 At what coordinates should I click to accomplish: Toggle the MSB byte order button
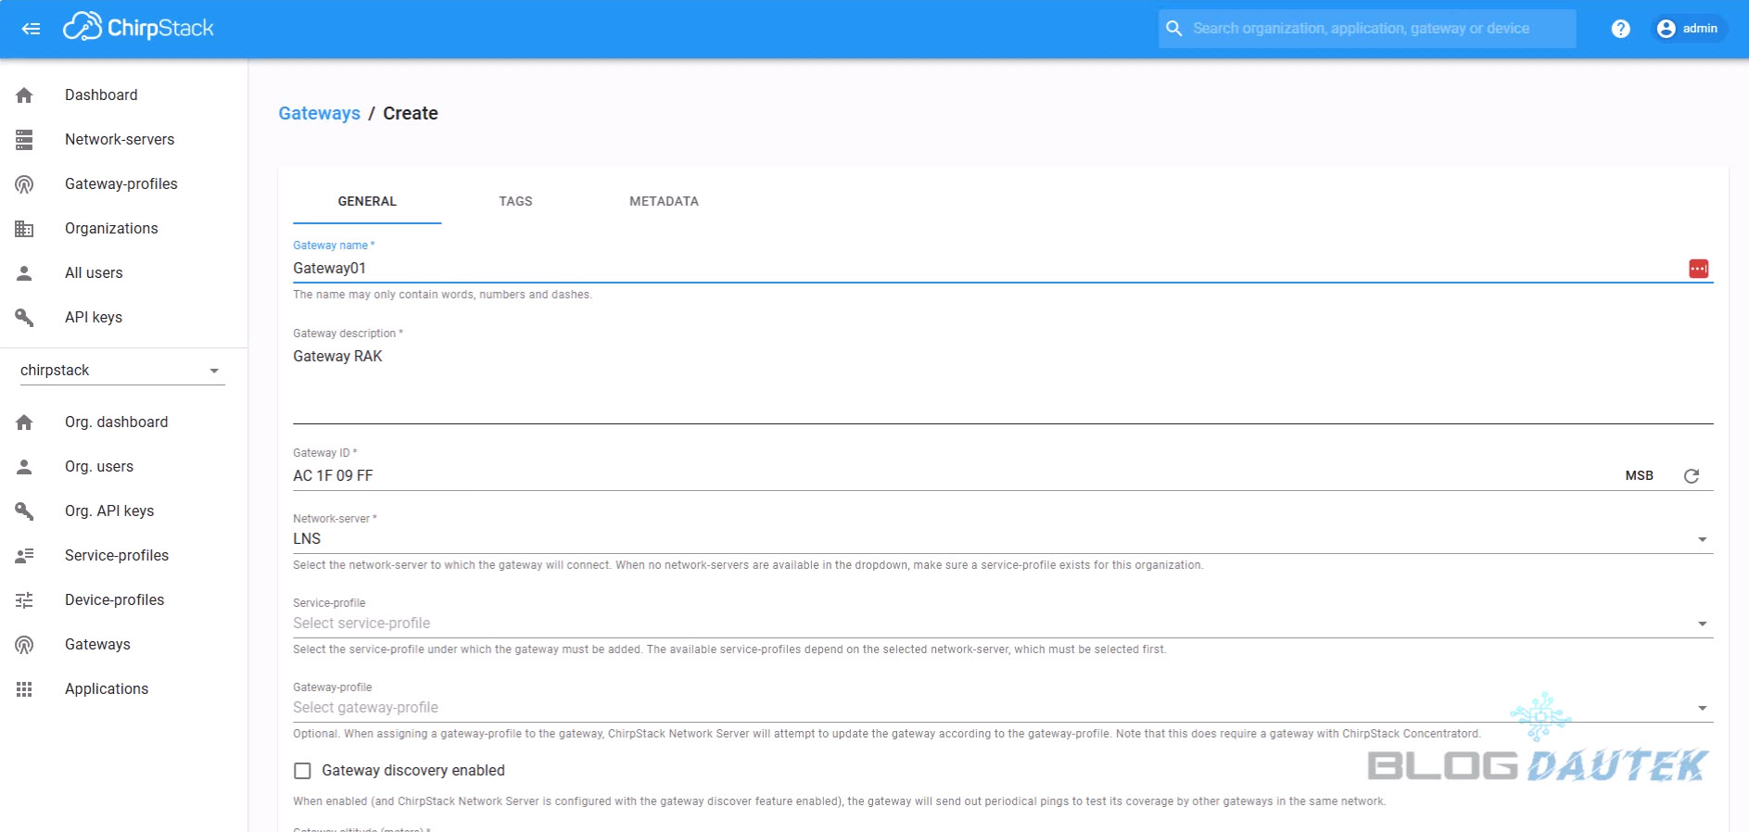tap(1639, 476)
